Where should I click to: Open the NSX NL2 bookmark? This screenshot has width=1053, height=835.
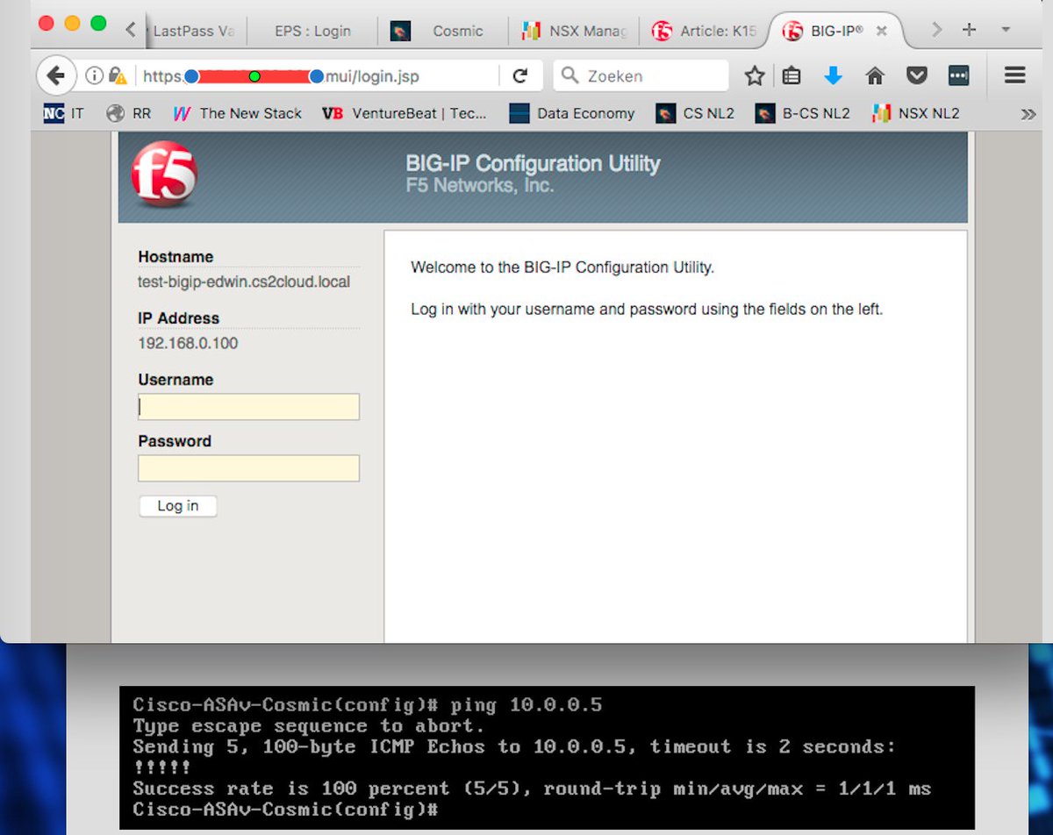click(x=916, y=113)
